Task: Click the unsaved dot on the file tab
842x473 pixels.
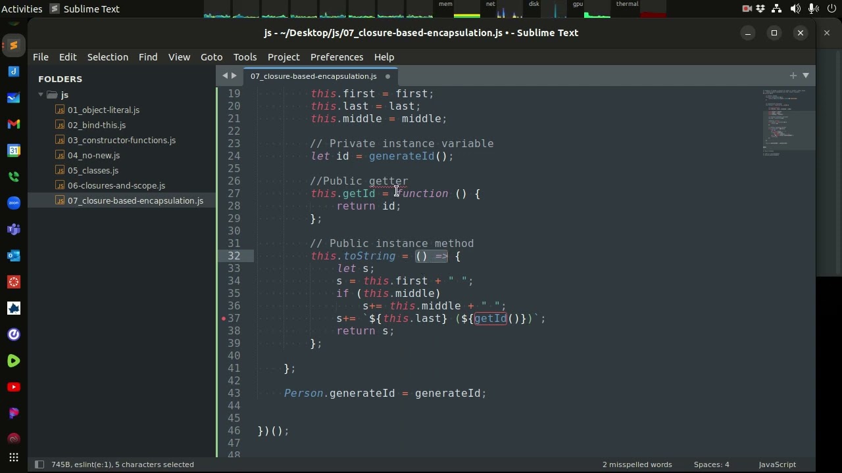Action: coord(387,76)
